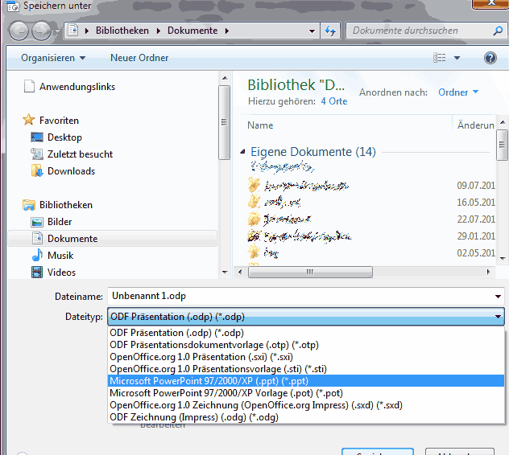The width and height of the screenshot is (509, 455).
Task: Click the Bilder library icon
Action: pyautogui.click(x=37, y=222)
